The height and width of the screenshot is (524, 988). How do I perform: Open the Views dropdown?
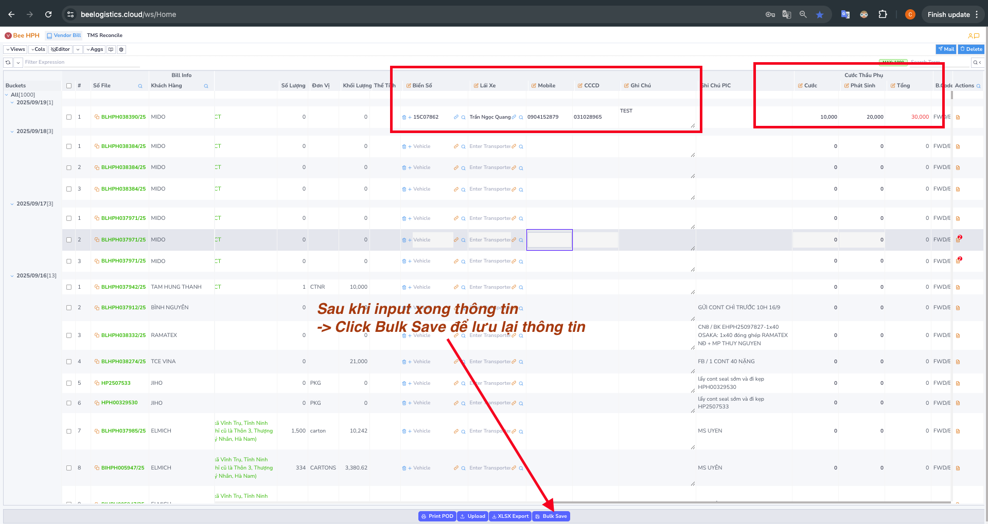click(15, 49)
